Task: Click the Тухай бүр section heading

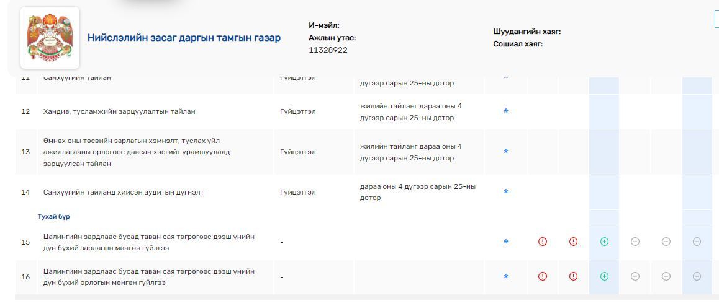Action: pos(53,217)
